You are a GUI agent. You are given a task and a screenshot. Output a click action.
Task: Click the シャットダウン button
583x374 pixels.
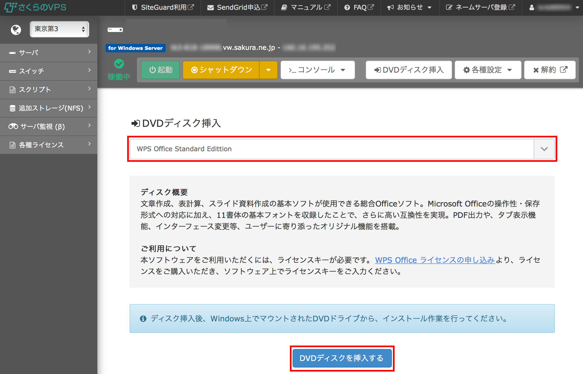221,70
